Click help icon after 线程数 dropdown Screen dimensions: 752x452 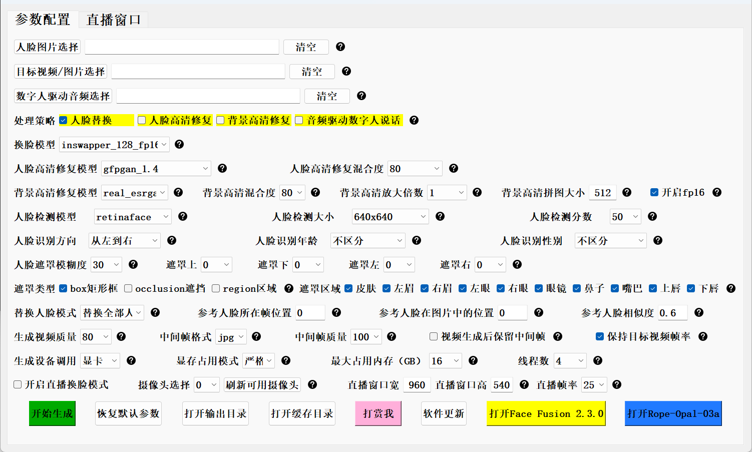point(598,360)
